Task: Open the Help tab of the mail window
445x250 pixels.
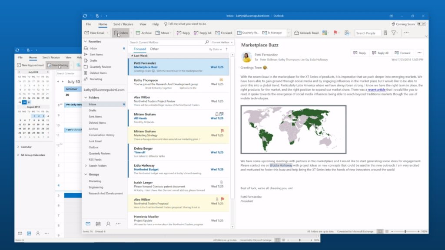Action: [156, 24]
